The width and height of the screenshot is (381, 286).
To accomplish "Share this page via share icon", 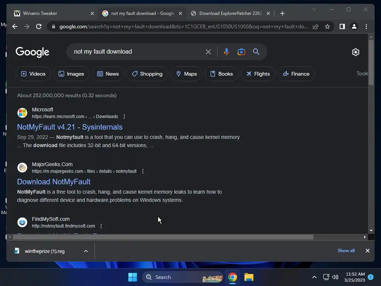I will tap(316, 26).
